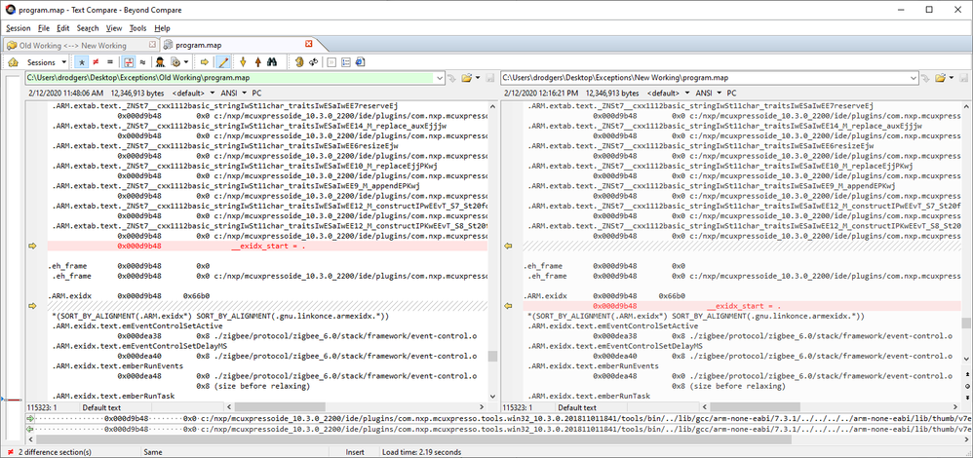Open the Tools menu
The height and width of the screenshot is (458, 973).
click(x=137, y=28)
